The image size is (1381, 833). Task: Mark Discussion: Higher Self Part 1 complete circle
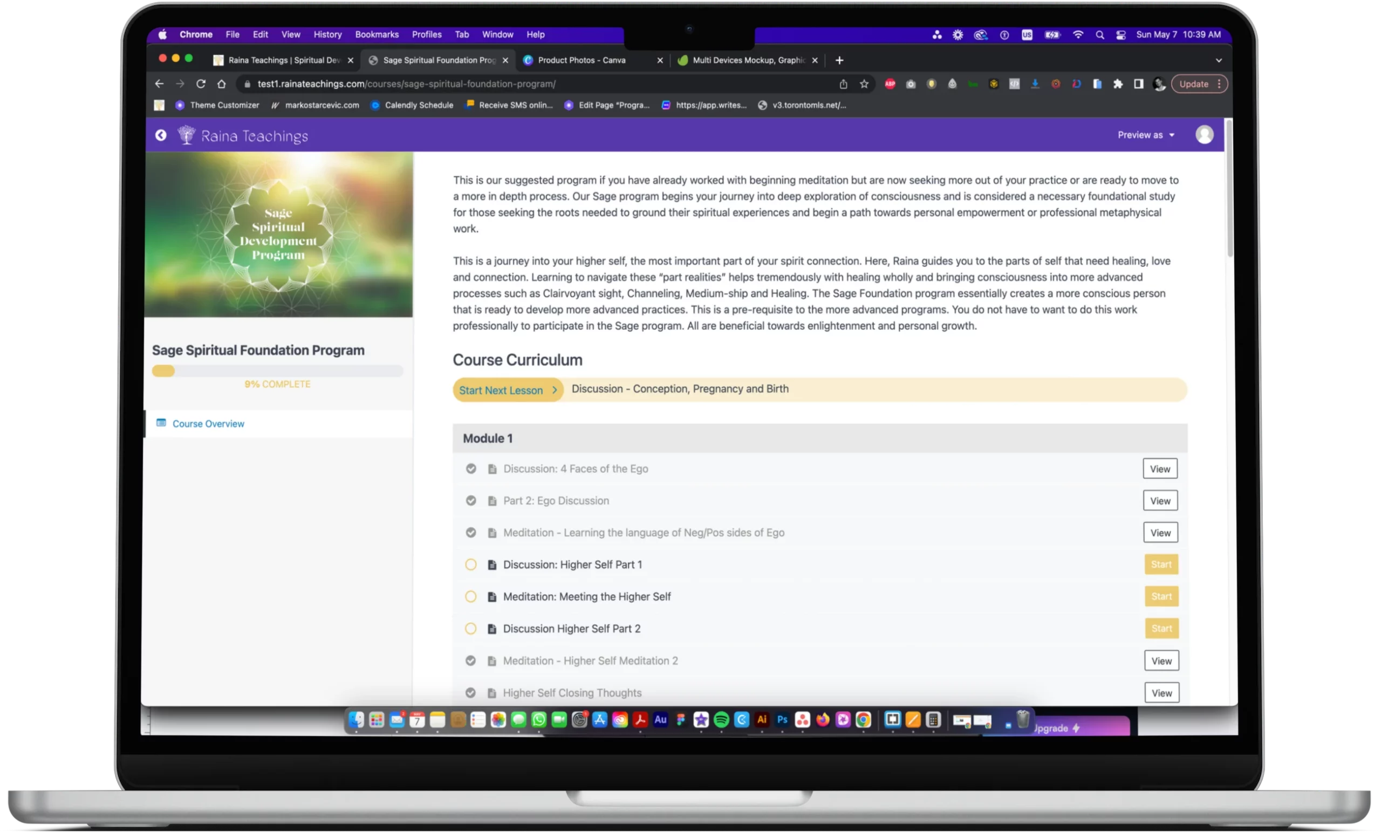point(471,564)
